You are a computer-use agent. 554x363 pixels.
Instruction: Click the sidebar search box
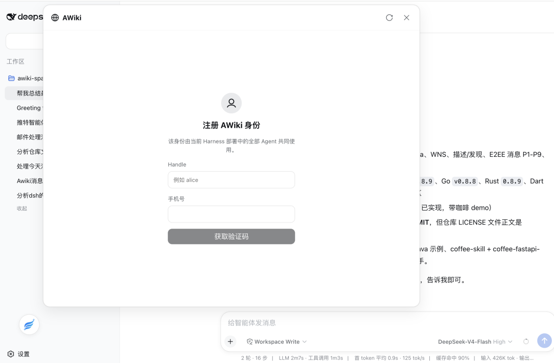[x=25, y=42]
